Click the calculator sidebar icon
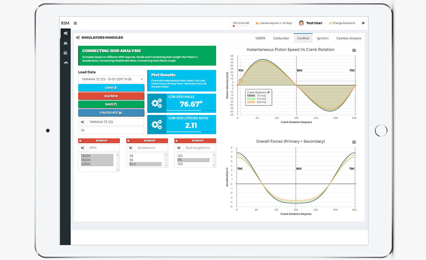The image size is (426, 260). tap(65, 53)
